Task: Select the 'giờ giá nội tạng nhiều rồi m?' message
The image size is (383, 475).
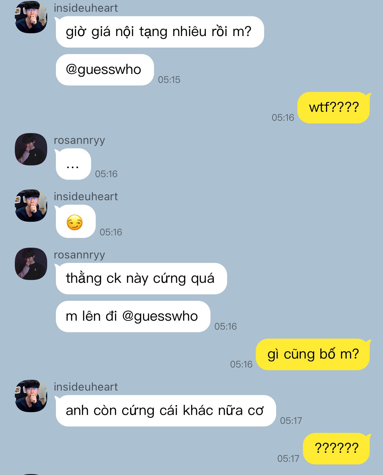Action: click(159, 32)
